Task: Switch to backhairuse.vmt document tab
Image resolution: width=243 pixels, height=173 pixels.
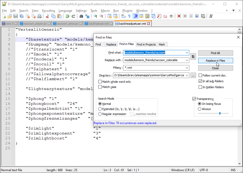Action: click(99, 24)
